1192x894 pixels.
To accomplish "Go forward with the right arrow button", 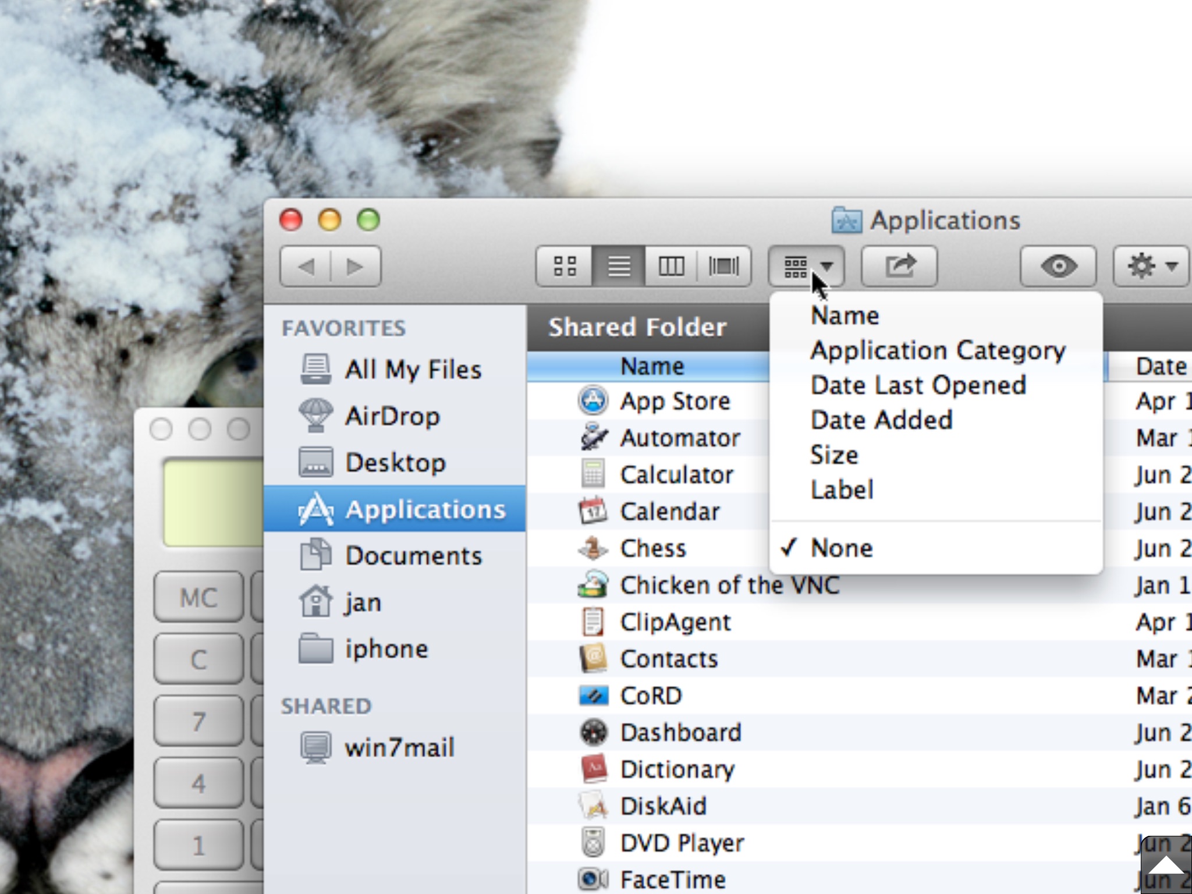I will pos(356,267).
